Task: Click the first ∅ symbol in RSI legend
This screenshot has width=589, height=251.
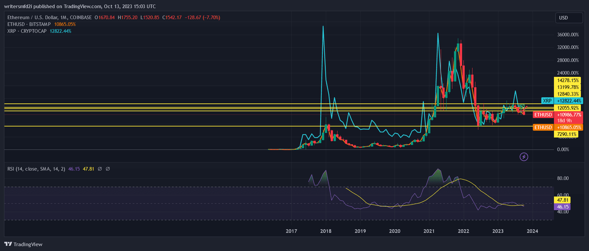Action: [100, 169]
